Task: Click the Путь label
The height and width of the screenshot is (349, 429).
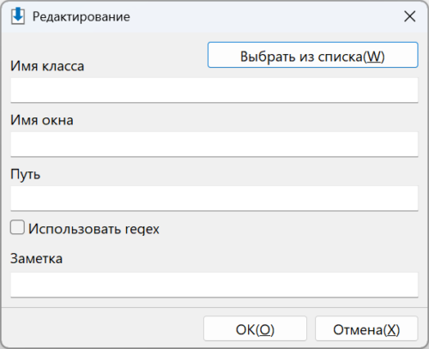Action: click(x=25, y=174)
